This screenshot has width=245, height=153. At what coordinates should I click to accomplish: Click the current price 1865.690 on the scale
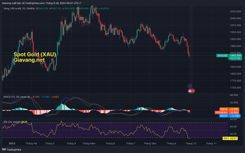pyautogui.click(x=235, y=55)
